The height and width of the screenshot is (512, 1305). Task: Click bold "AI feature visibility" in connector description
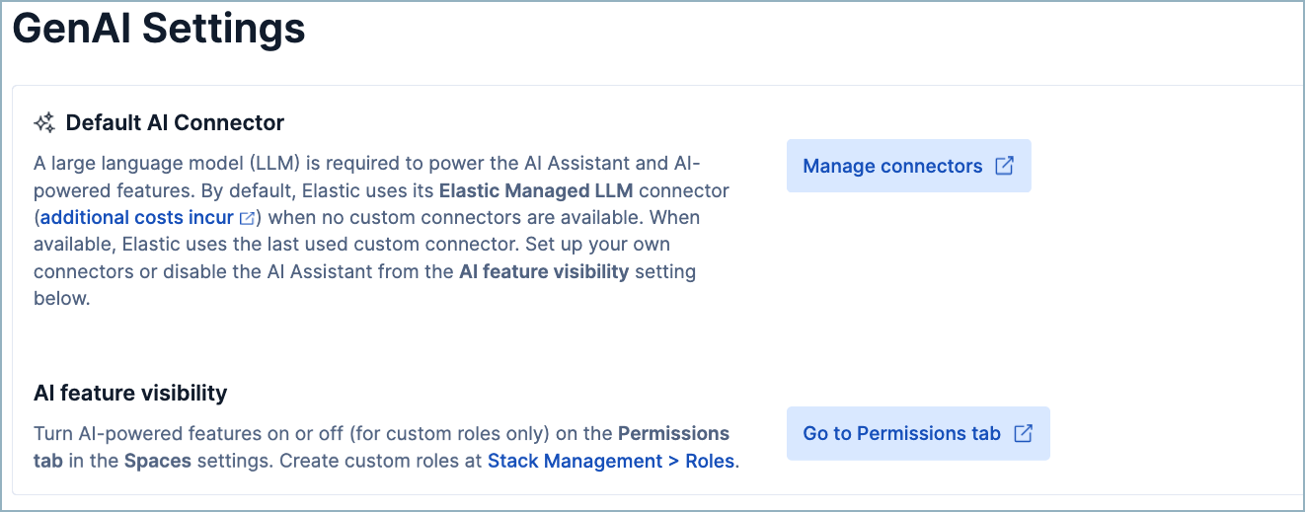click(x=544, y=271)
